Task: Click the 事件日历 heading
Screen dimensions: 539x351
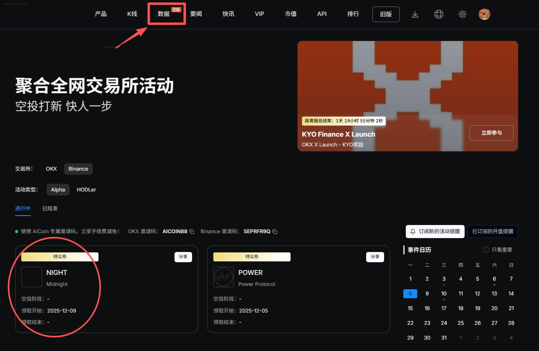Action: coord(419,250)
